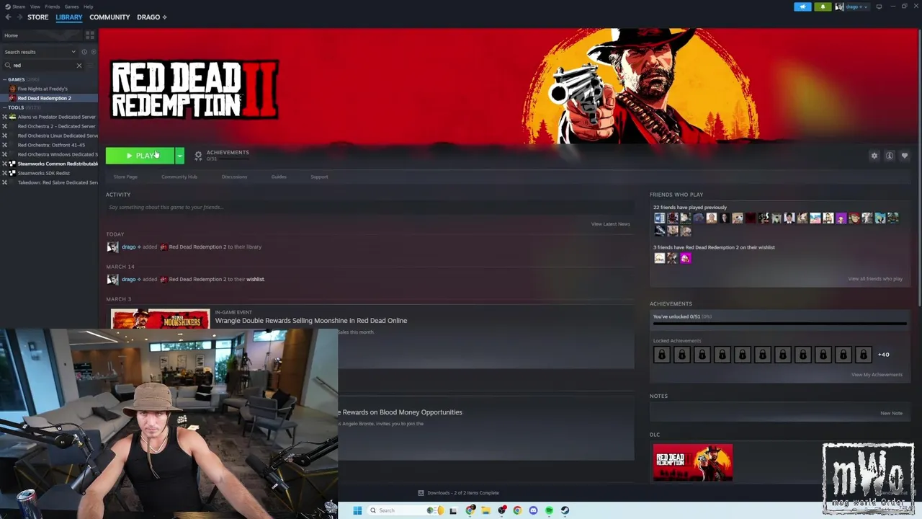
Task: Click the achievements progress bar
Action: click(779, 324)
